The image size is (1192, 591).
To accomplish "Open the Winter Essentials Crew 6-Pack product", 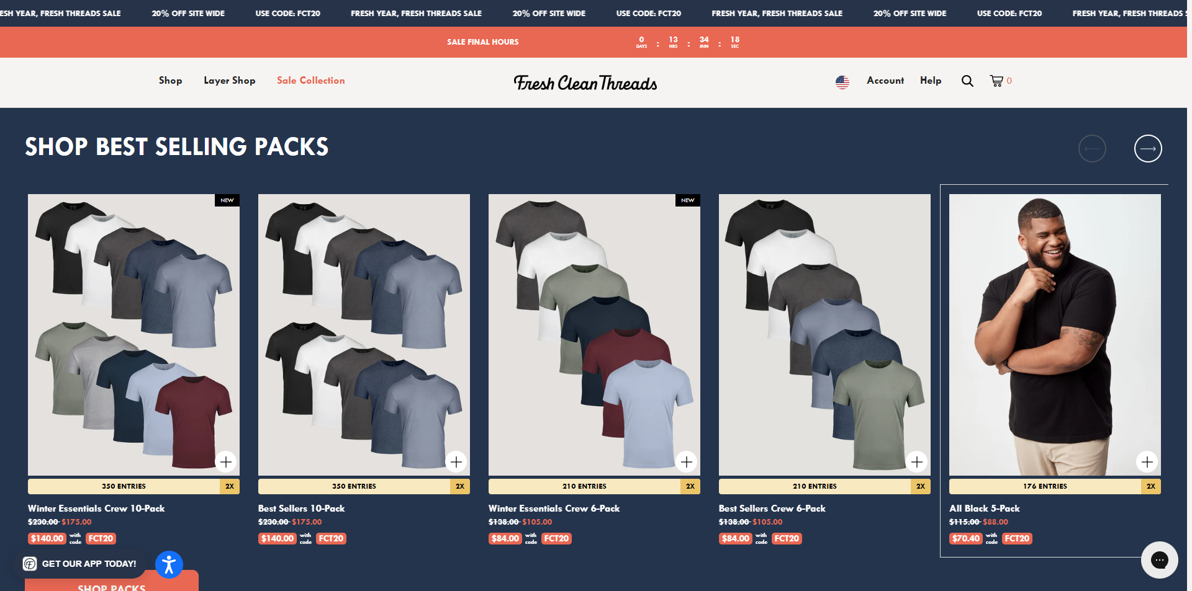I will point(553,508).
